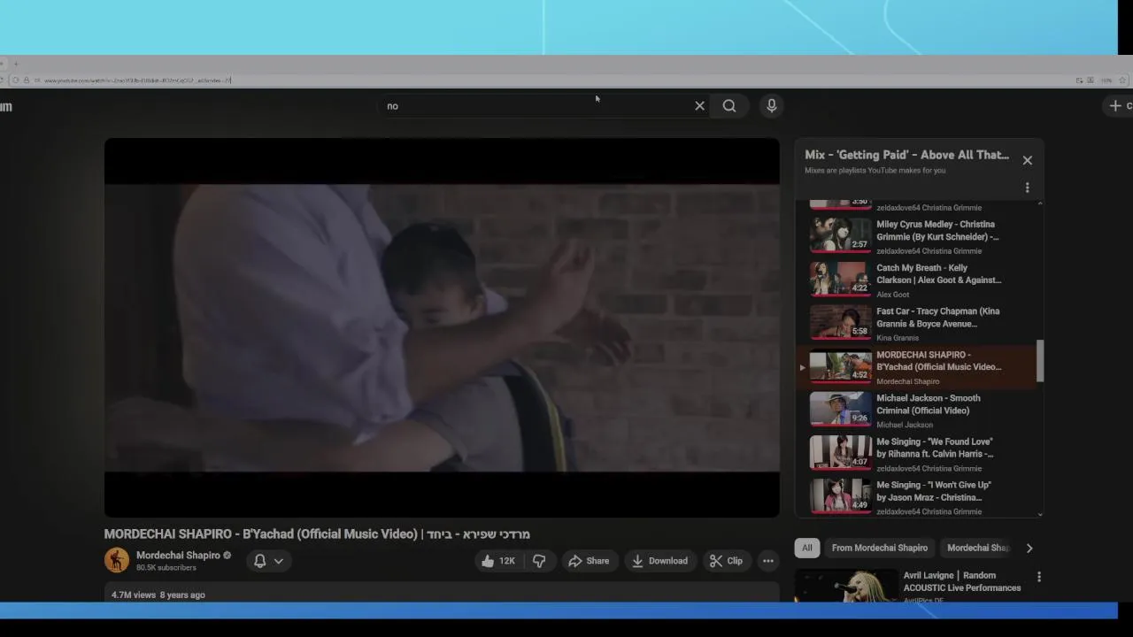Screen dimensions: 1133x637
Task: Click the browser zoom percentage indicator
Action: pos(1106,81)
